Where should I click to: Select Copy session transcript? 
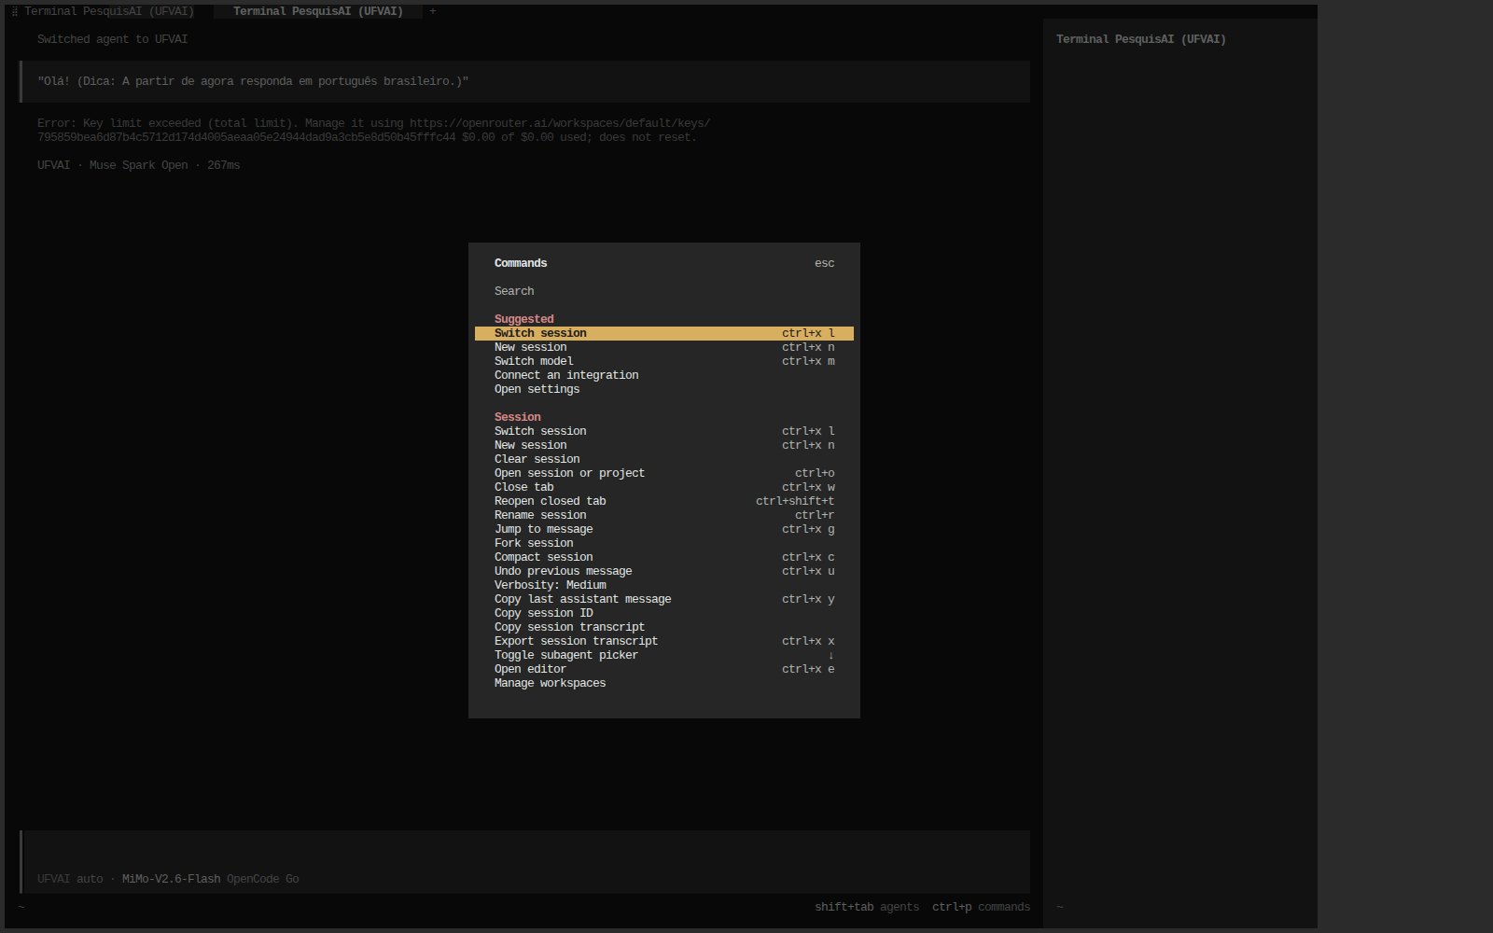[663, 627]
